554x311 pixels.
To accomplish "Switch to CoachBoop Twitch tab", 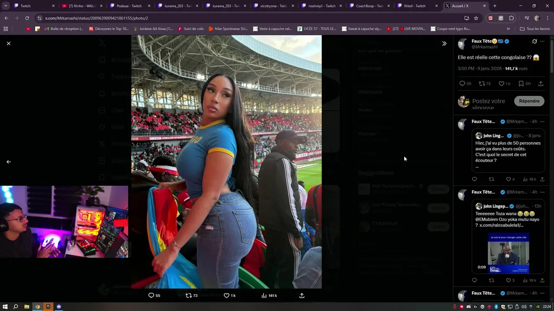I will click(370, 6).
